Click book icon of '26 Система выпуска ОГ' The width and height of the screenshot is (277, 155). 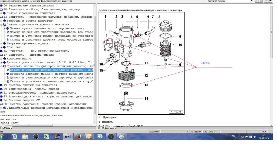[x=1, y=100]
